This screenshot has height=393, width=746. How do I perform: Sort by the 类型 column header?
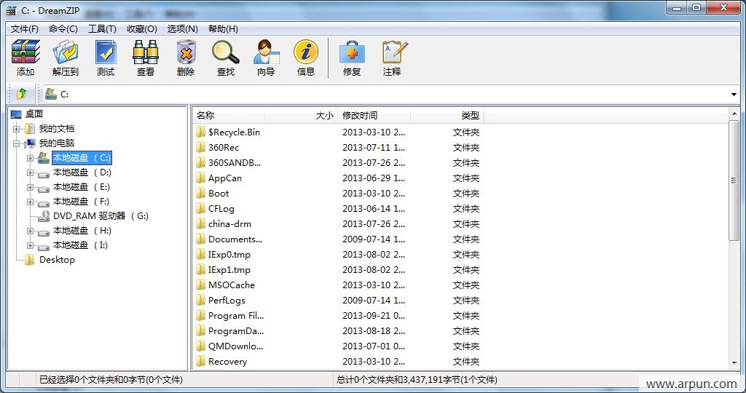(x=447, y=116)
